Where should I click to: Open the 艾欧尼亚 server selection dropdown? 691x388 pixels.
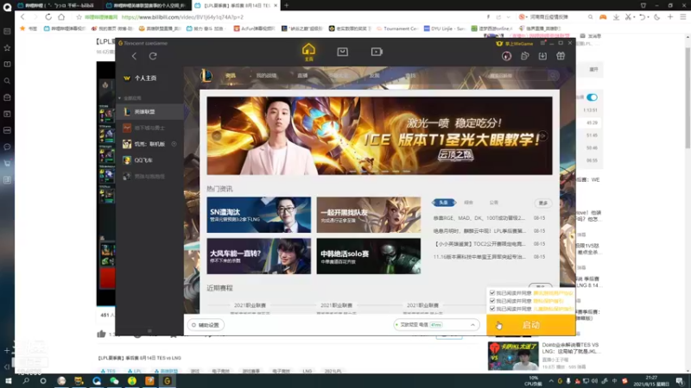tap(436, 325)
